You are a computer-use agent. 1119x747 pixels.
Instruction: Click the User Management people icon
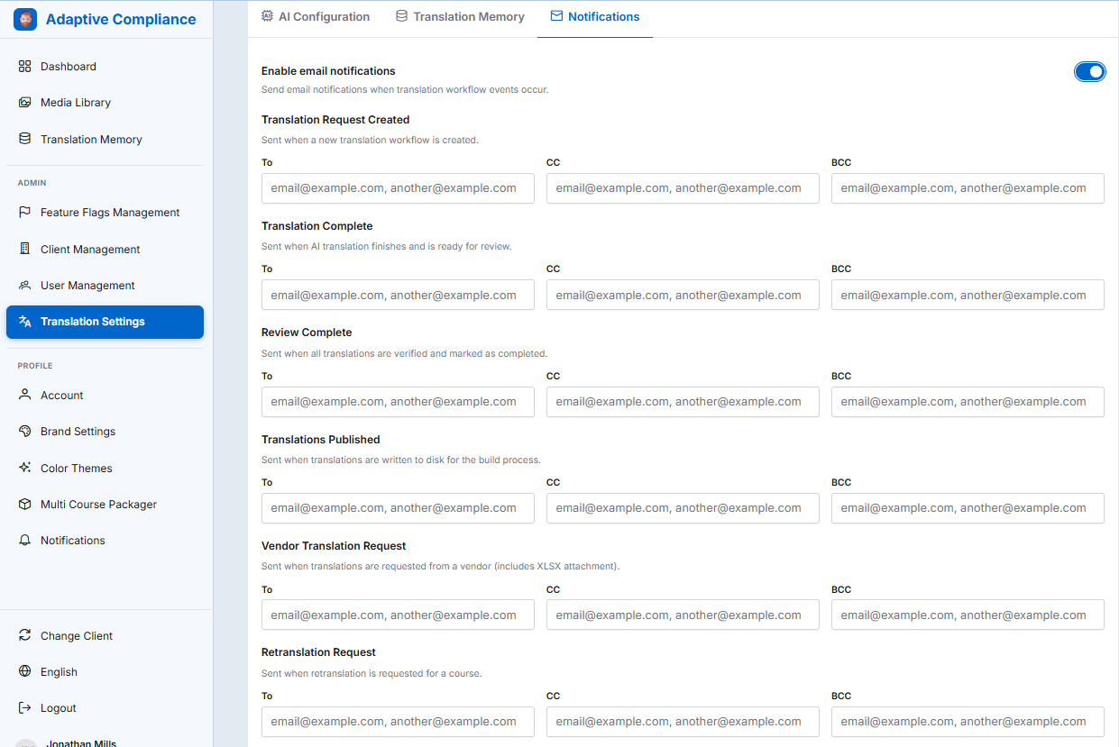point(25,286)
